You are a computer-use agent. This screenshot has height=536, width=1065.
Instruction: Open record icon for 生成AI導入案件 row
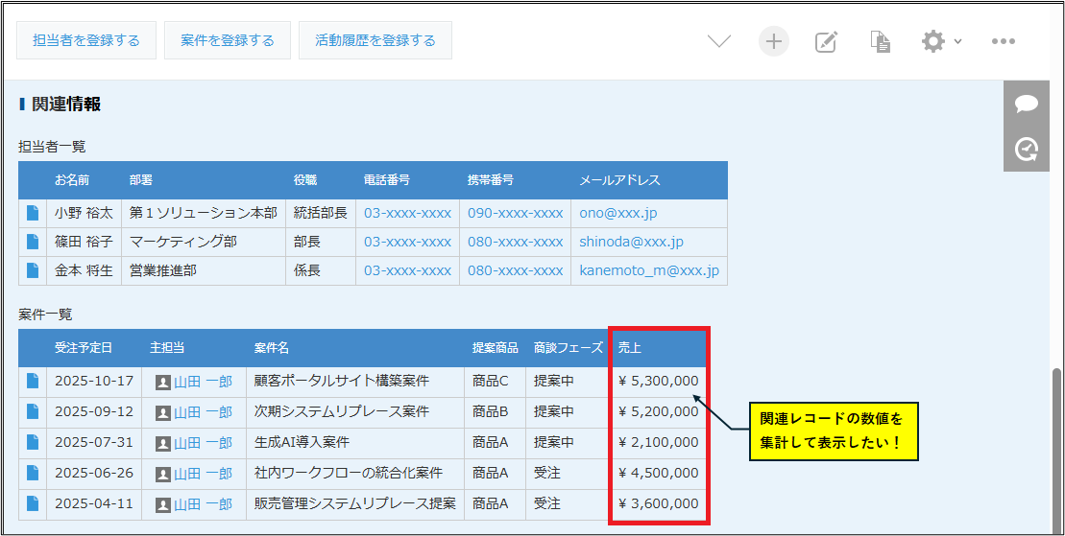click(x=33, y=442)
